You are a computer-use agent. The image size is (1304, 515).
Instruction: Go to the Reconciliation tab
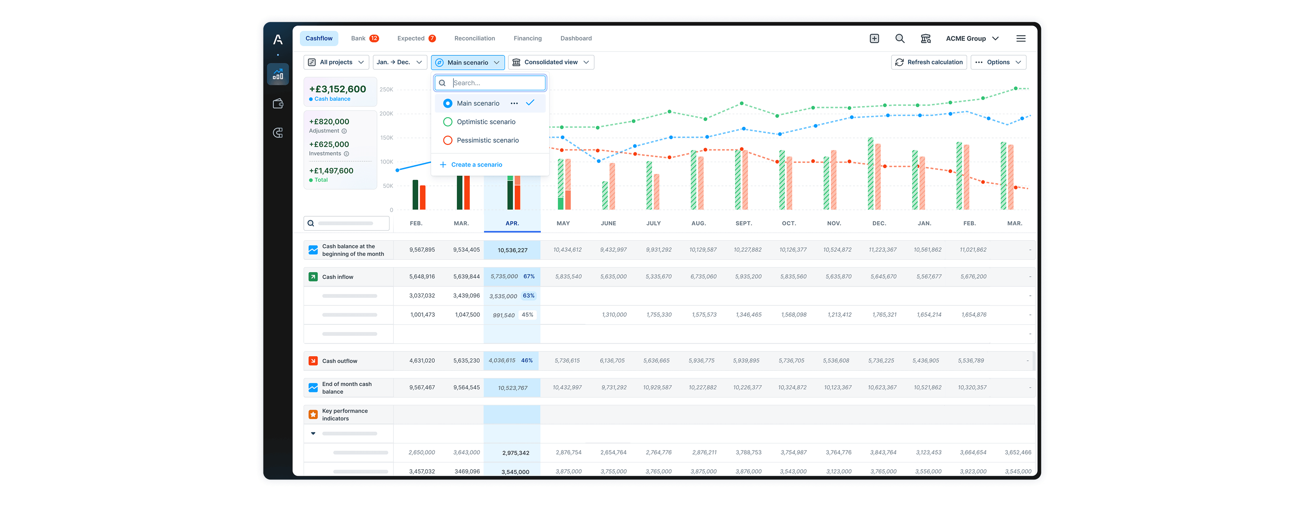(x=474, y=38)
